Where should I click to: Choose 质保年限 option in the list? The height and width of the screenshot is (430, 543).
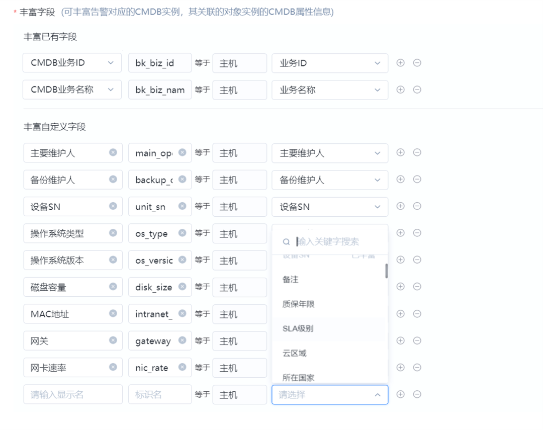pos(299,304)
